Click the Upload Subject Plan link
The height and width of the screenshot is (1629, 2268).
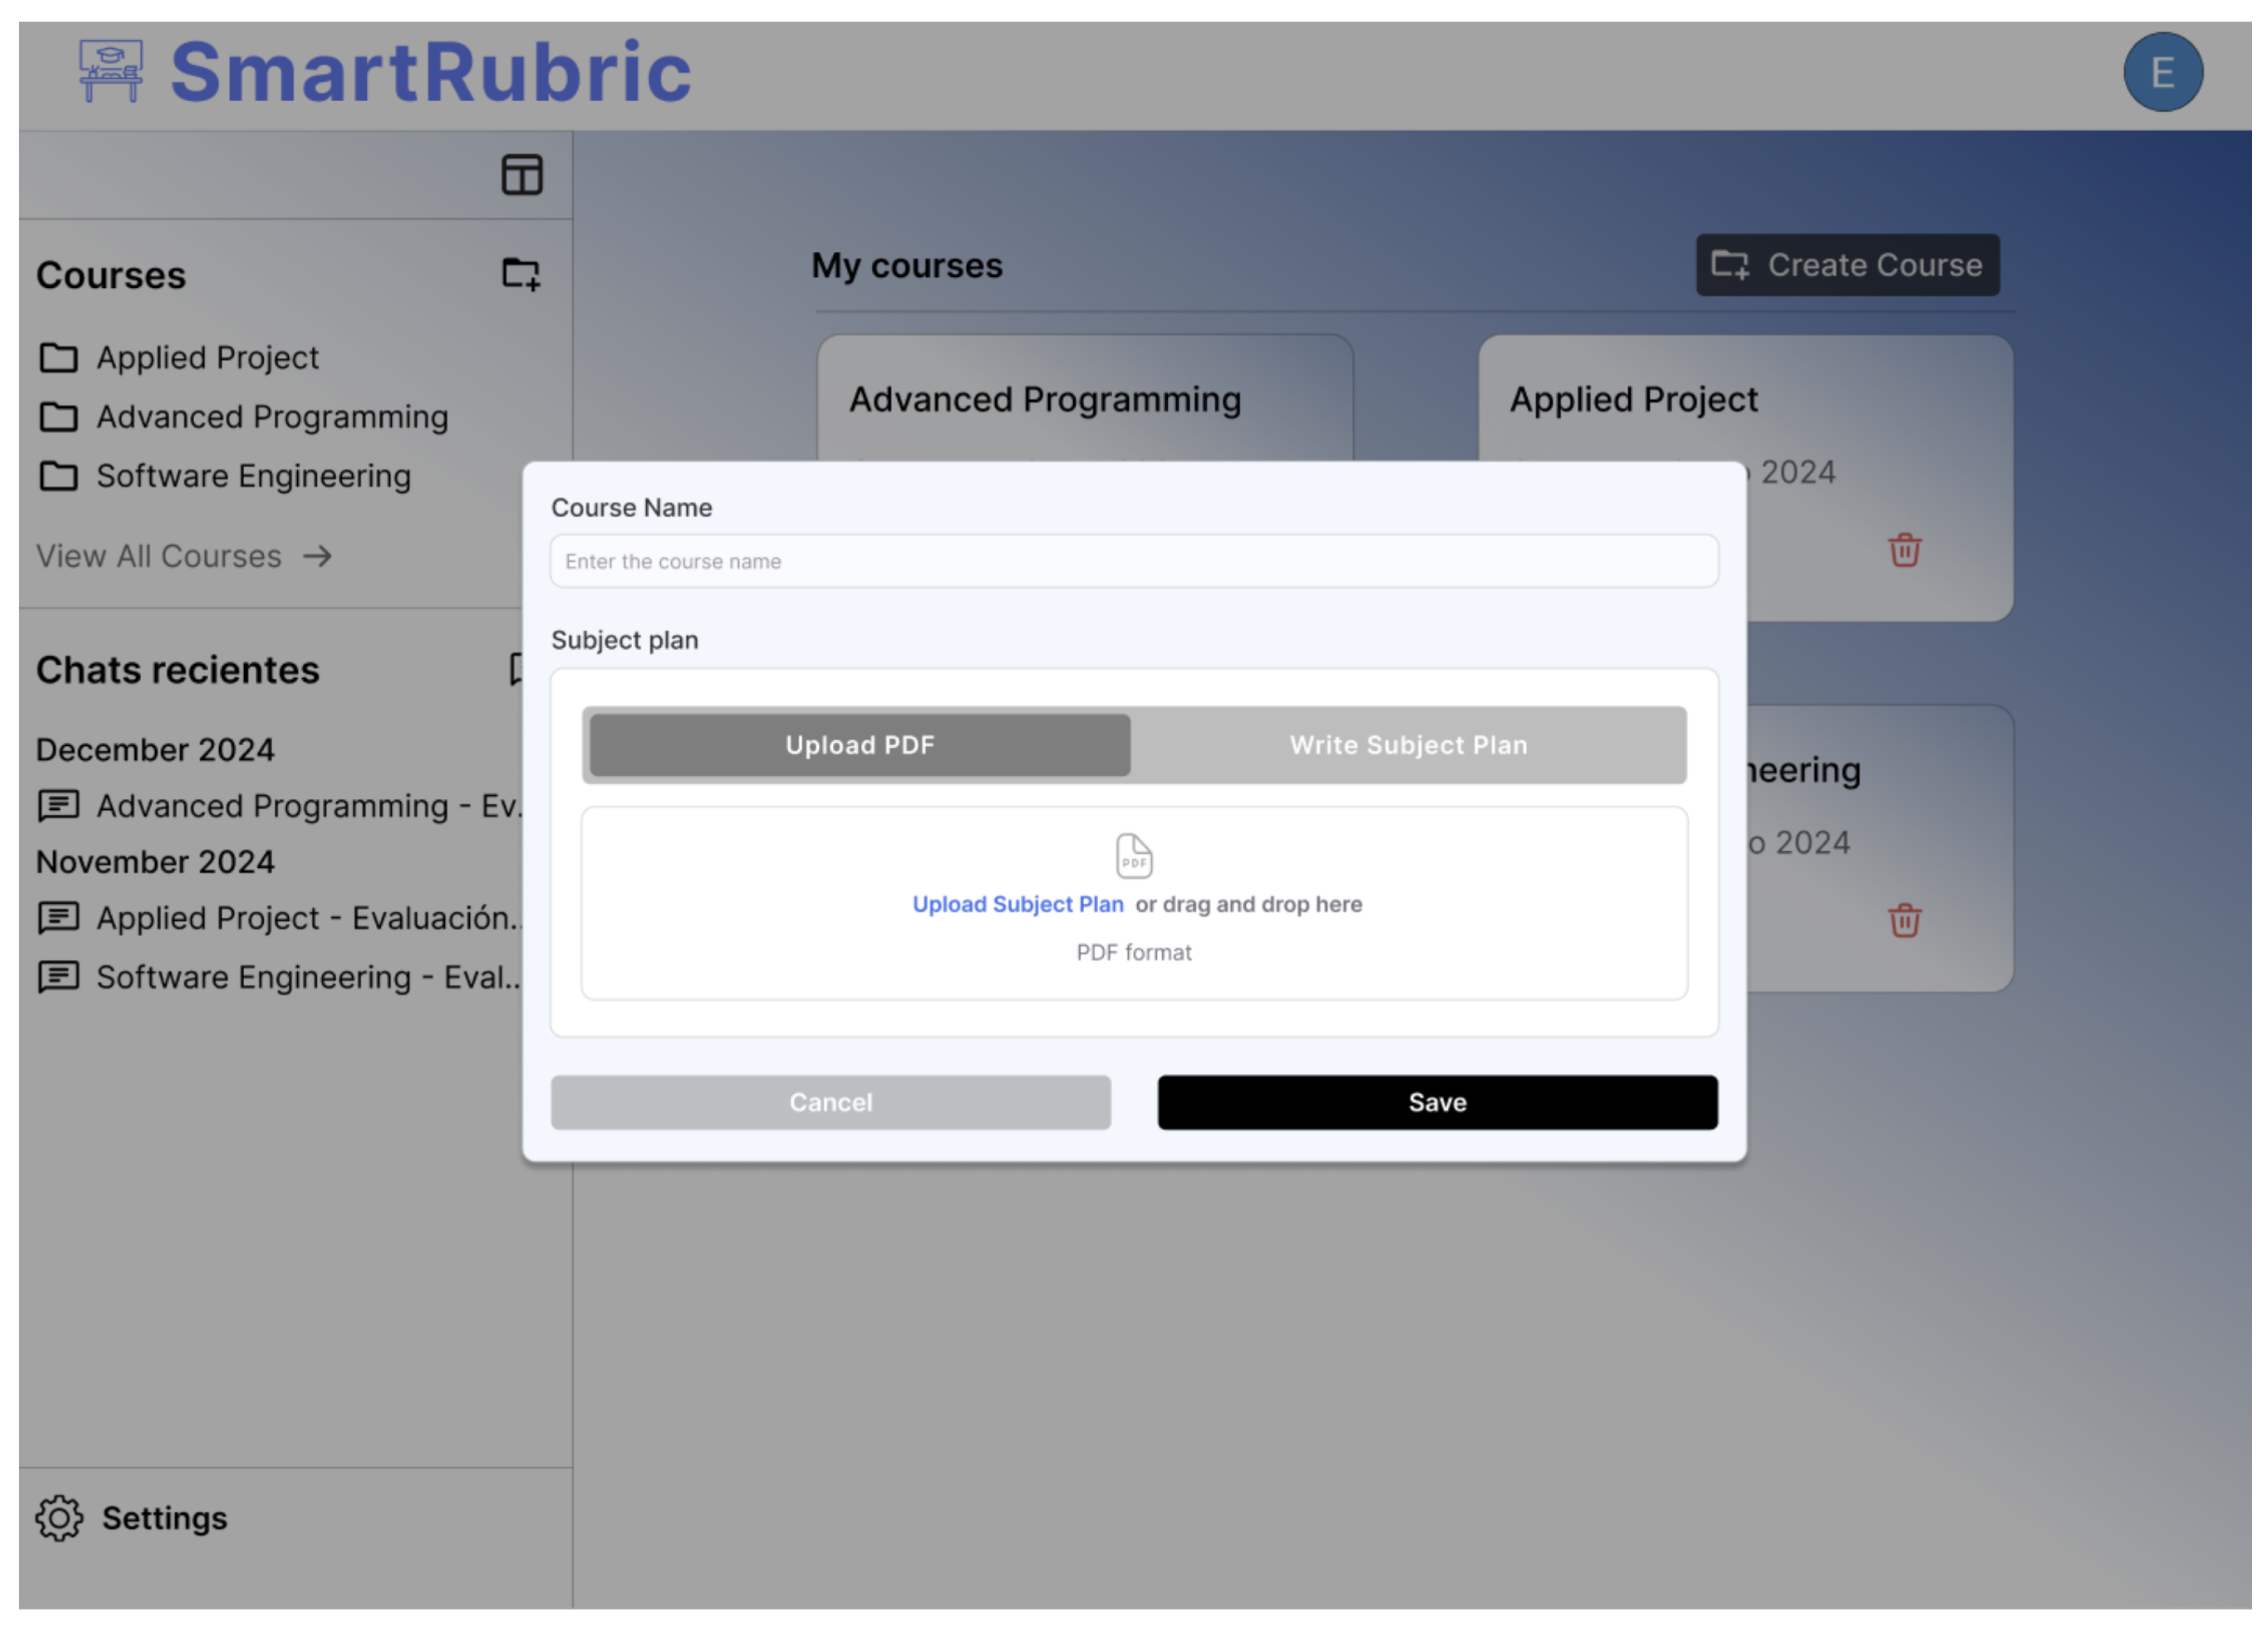pyautogui.click(x=1017, y=904)
